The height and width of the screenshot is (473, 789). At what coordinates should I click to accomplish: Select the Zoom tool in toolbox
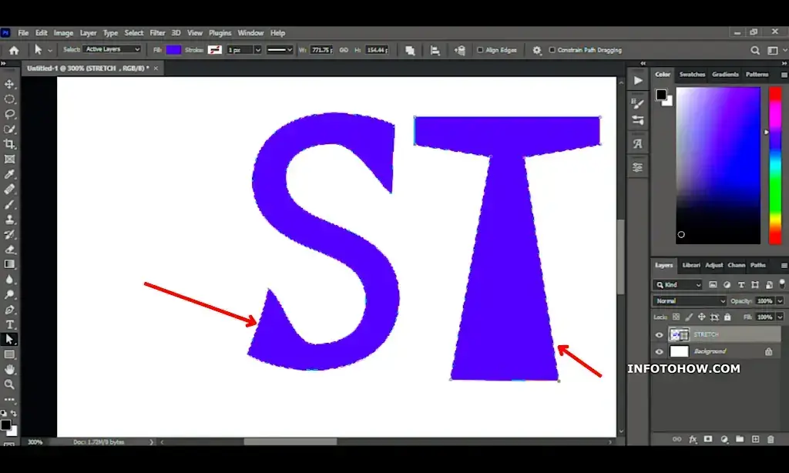tap(9, 384)
